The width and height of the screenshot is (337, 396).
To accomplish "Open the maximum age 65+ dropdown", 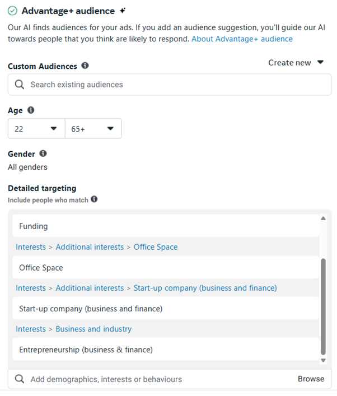I will (x=93, y=129).
